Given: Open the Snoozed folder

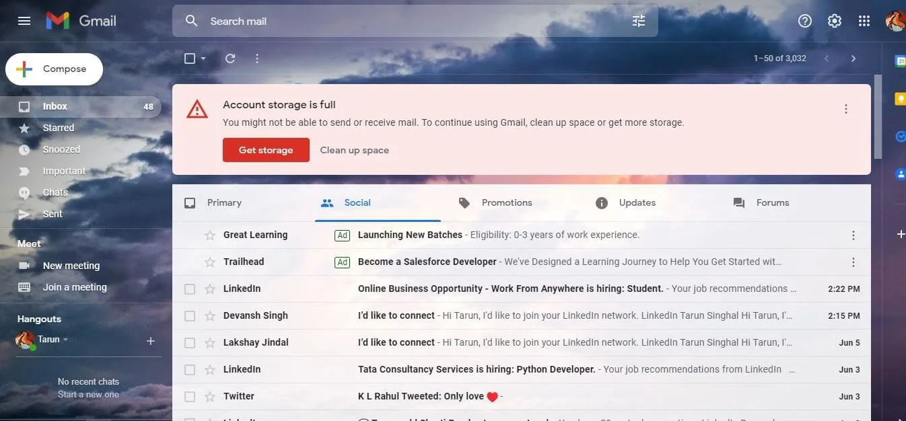Looking at the screenshot, I should [81, 149].
